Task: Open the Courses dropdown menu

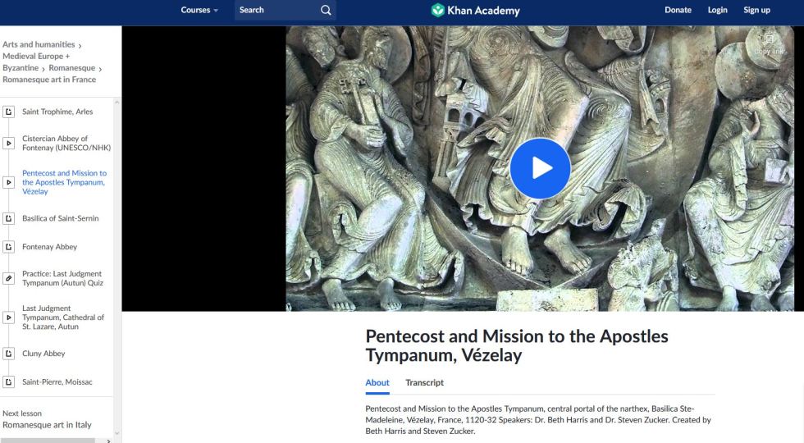Action: tap(199, 10)
